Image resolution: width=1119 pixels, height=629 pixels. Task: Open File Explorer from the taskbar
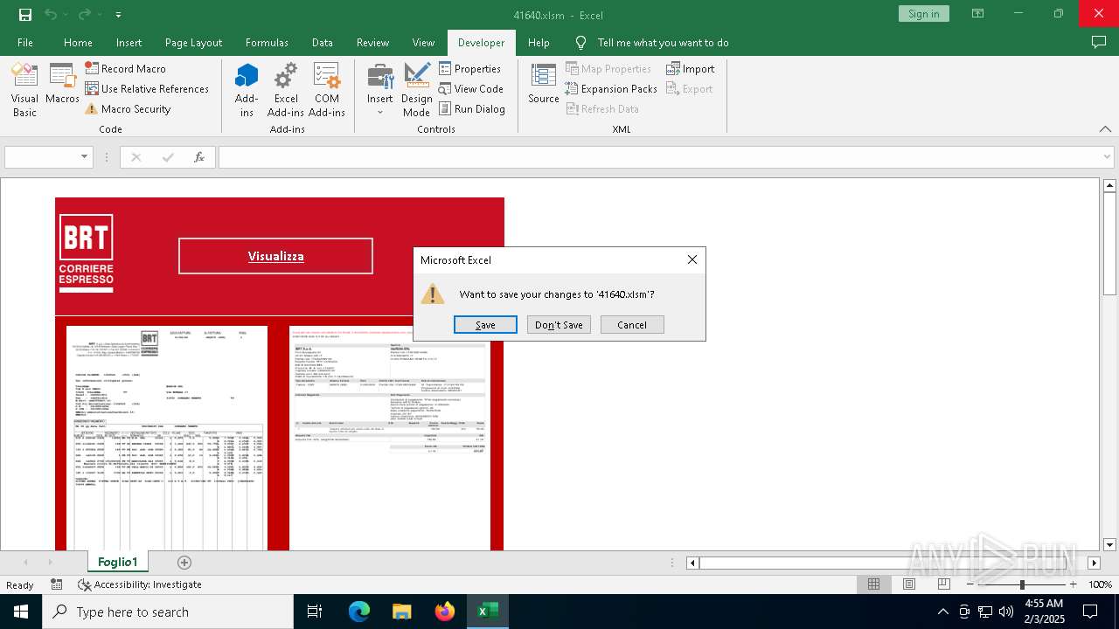coord(402,612)
